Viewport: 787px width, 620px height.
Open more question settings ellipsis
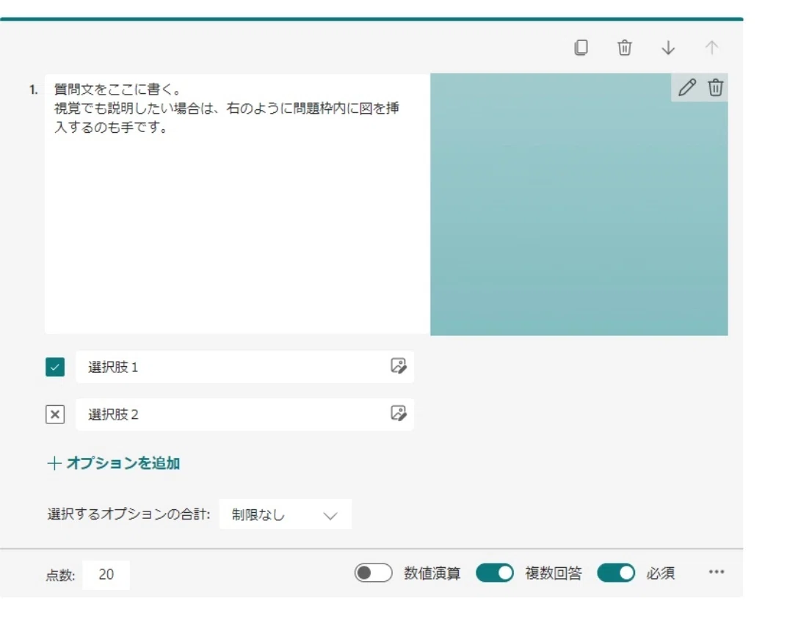717,572
